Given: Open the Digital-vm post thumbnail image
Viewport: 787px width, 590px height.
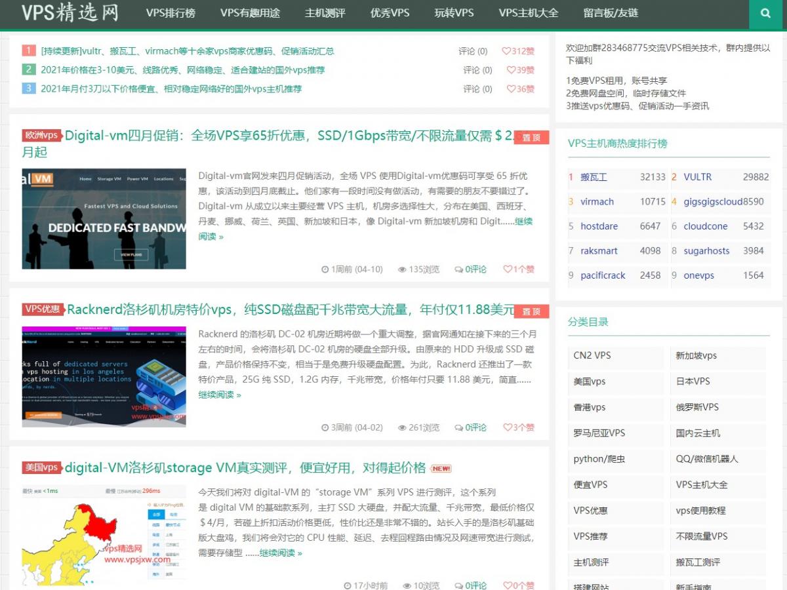Looking at the screenshot, I should pyautogui.click(x=104, y=219).
